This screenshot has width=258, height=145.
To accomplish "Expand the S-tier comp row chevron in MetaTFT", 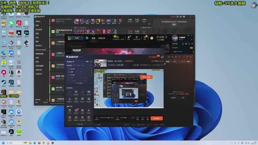I will click(149, 24).
